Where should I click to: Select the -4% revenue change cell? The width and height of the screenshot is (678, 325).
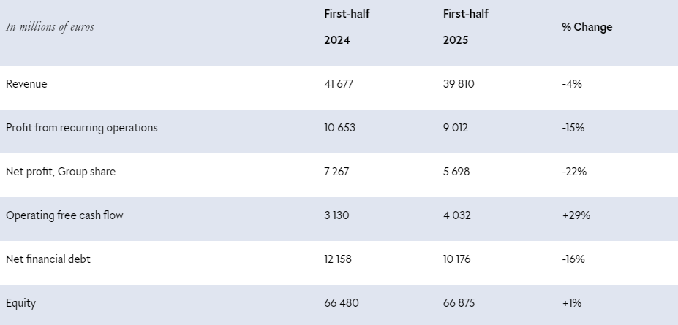(571, 84)
